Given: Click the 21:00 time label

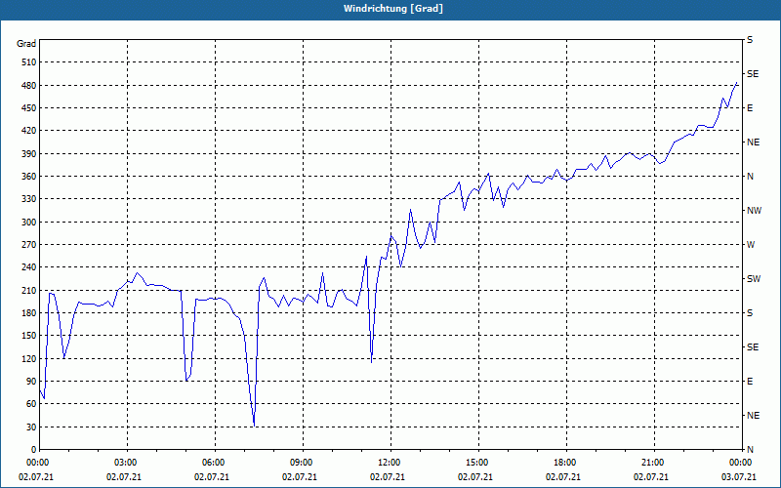Looking at the screenshot, I should pos(652,463).
